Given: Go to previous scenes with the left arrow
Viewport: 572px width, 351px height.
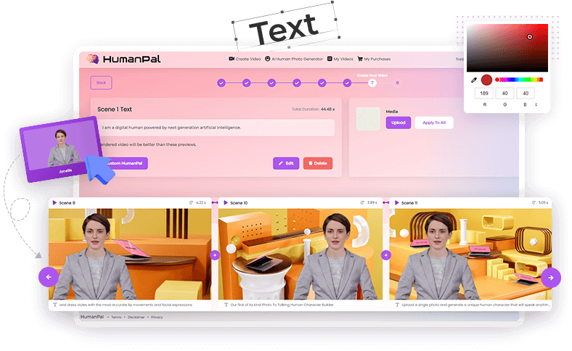Looking at the screenshot, I should (49, 277).
